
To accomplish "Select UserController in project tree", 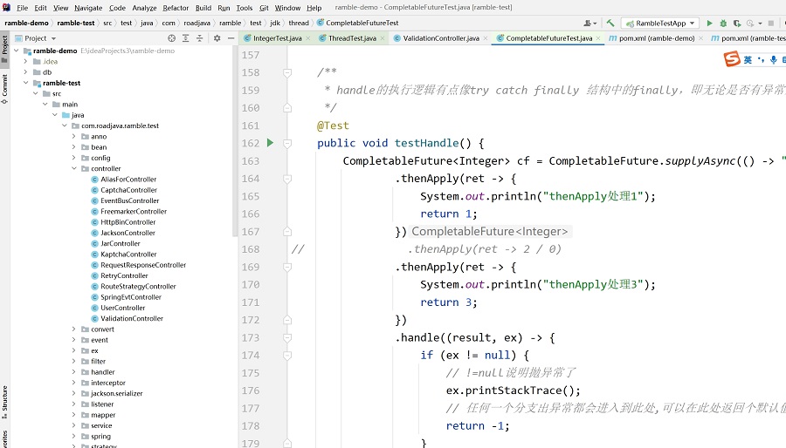I will pyautogui.click(x=123, y=308).
